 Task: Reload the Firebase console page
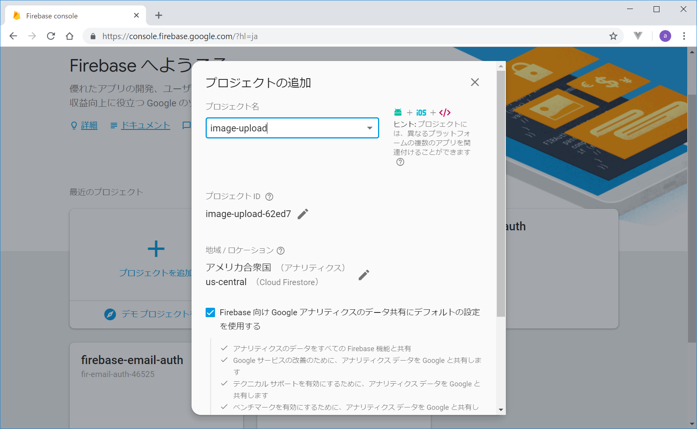[51, 36]
